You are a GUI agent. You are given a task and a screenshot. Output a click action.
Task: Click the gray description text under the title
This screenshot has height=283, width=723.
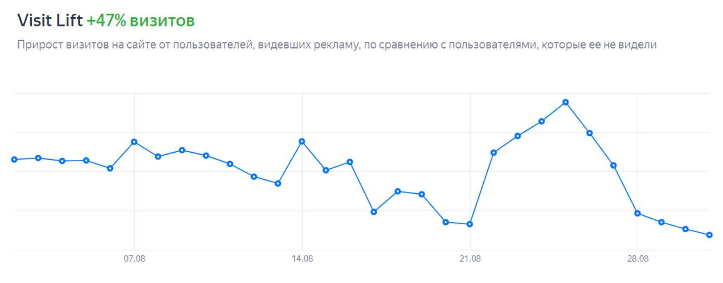(336, 45)
